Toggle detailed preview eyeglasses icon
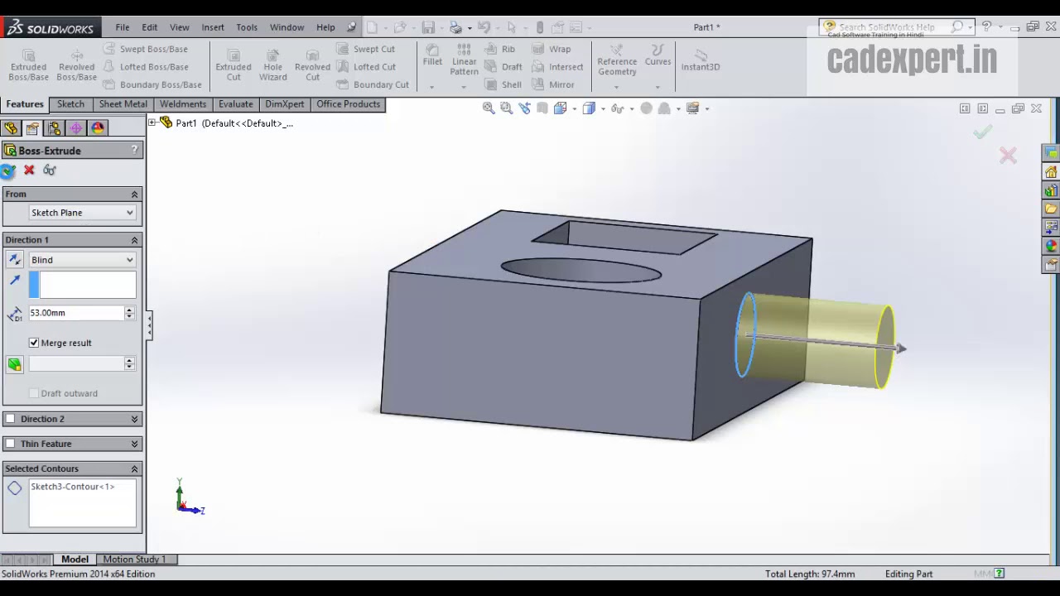1060x596 pixels. coord(50,171)
